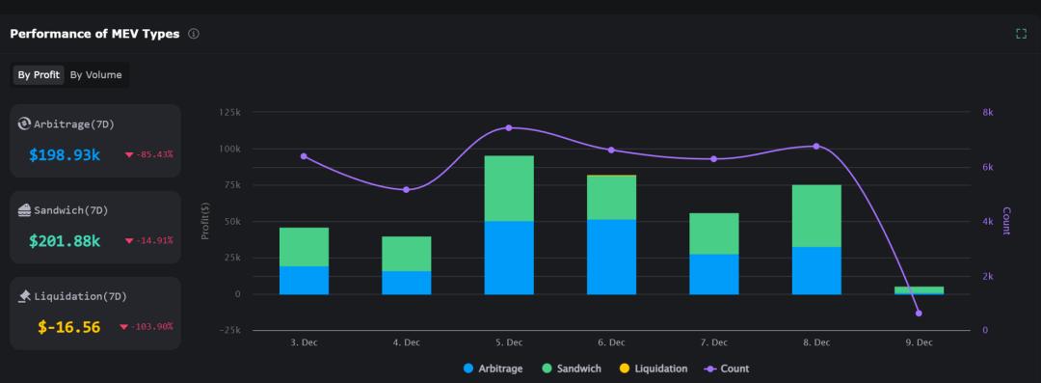Click the Count line point at 7. Dec
1041x383 pixels.
tap(713, 159)
